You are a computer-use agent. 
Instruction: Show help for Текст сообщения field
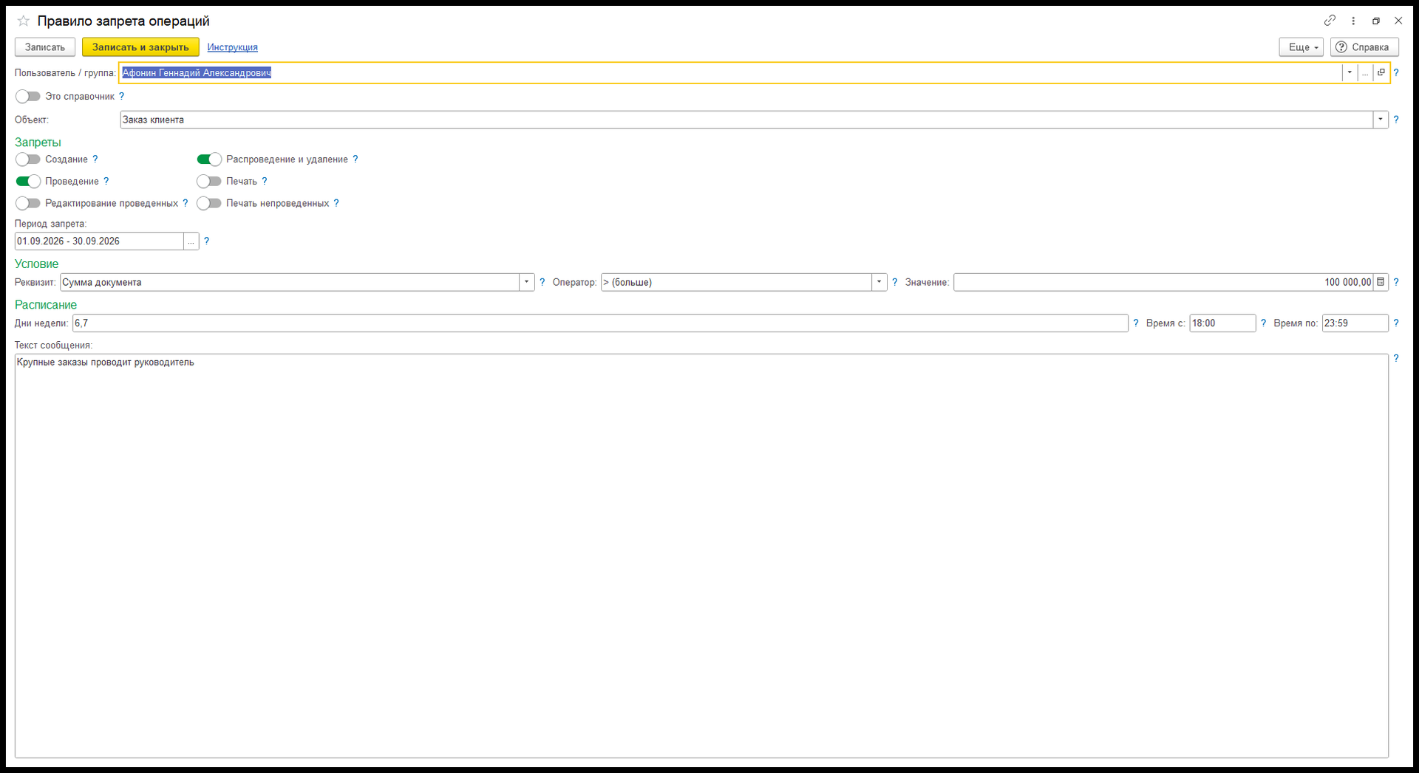click(1396, 359)
